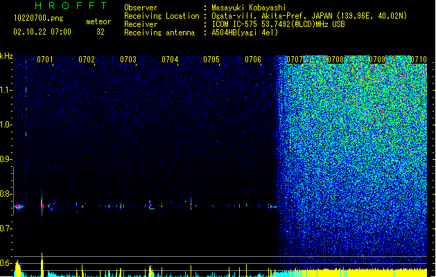436x277 pixels.
Task: Select the ICOM IC-575 receiver text
Action: click(278, 24)
